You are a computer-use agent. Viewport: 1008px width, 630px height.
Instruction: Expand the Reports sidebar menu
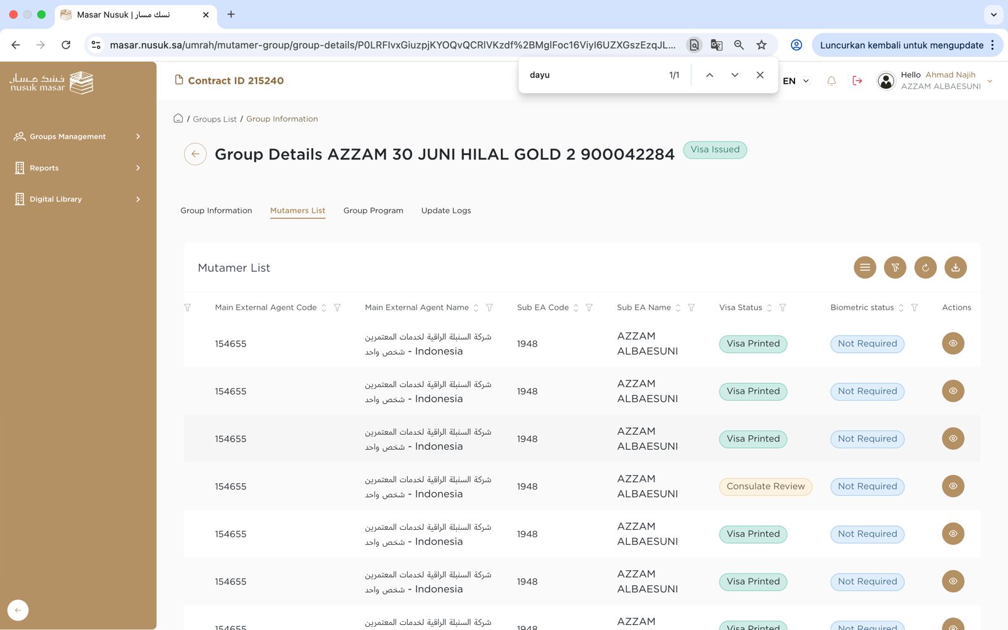pyautogui.click(x=77, y=168)
